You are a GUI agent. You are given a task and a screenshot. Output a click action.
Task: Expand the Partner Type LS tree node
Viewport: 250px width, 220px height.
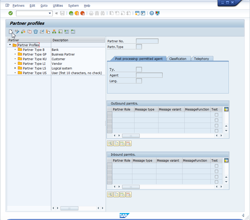tap(15, 68)
